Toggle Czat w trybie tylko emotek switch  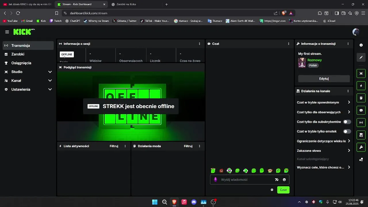coord(347,131)
